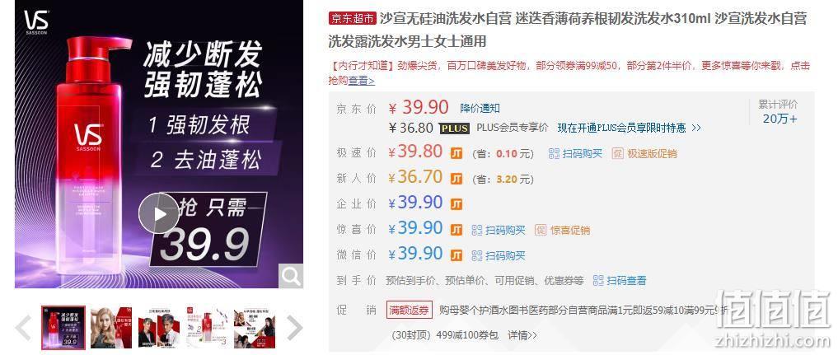The image size is (838, 355).
Task: Click the QR code icon beside 极速价
Action: click(x=555, y=154)
